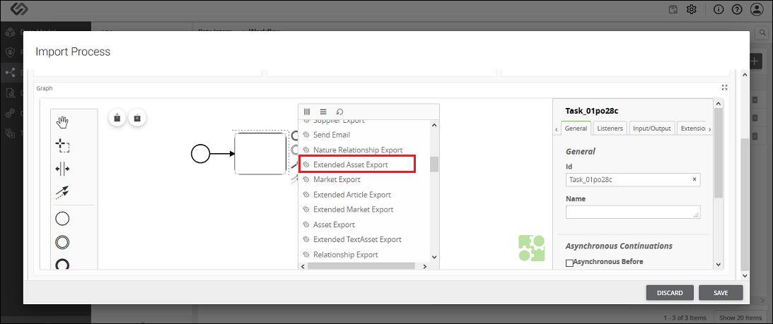Choose Send Email task type

pos(332,134)
